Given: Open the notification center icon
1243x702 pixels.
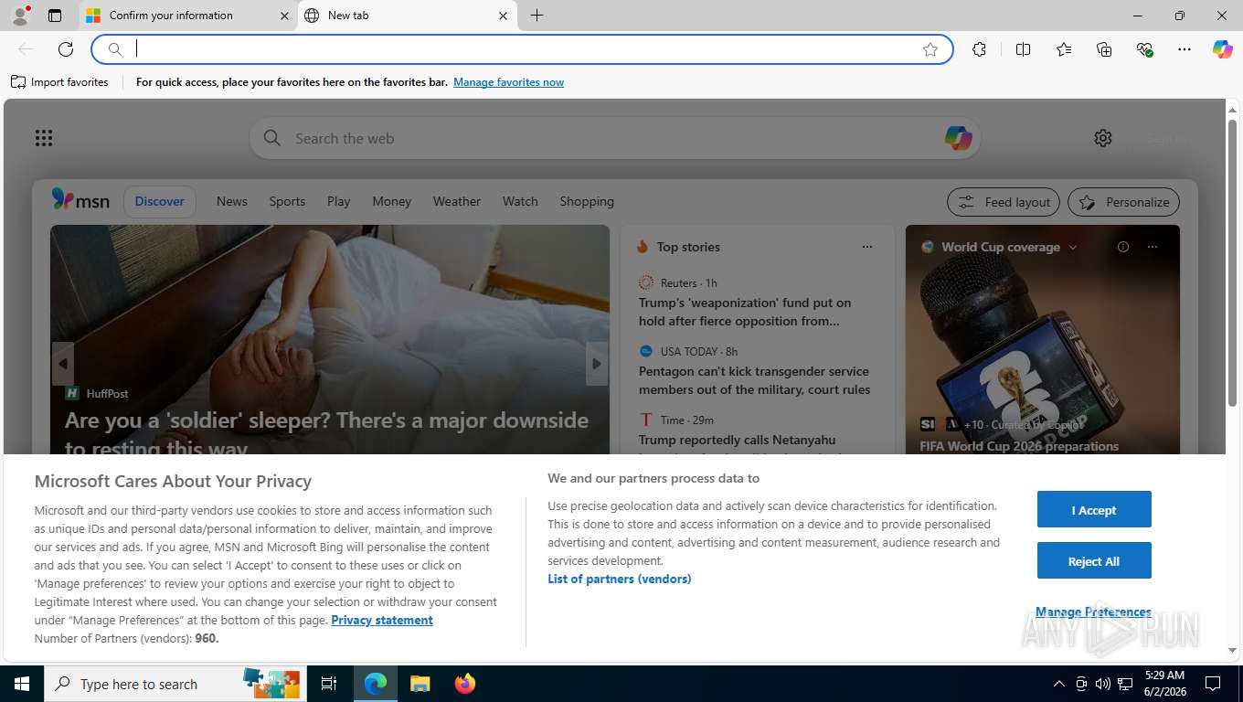Looking at the screenshot, I should click(x=1213, y=684).
